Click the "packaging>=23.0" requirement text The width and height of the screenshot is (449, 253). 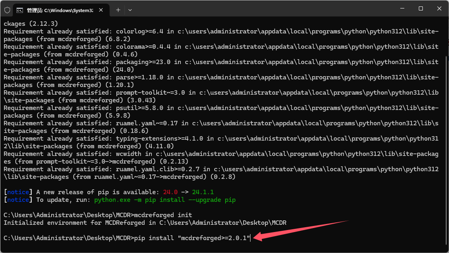(143, 62)
